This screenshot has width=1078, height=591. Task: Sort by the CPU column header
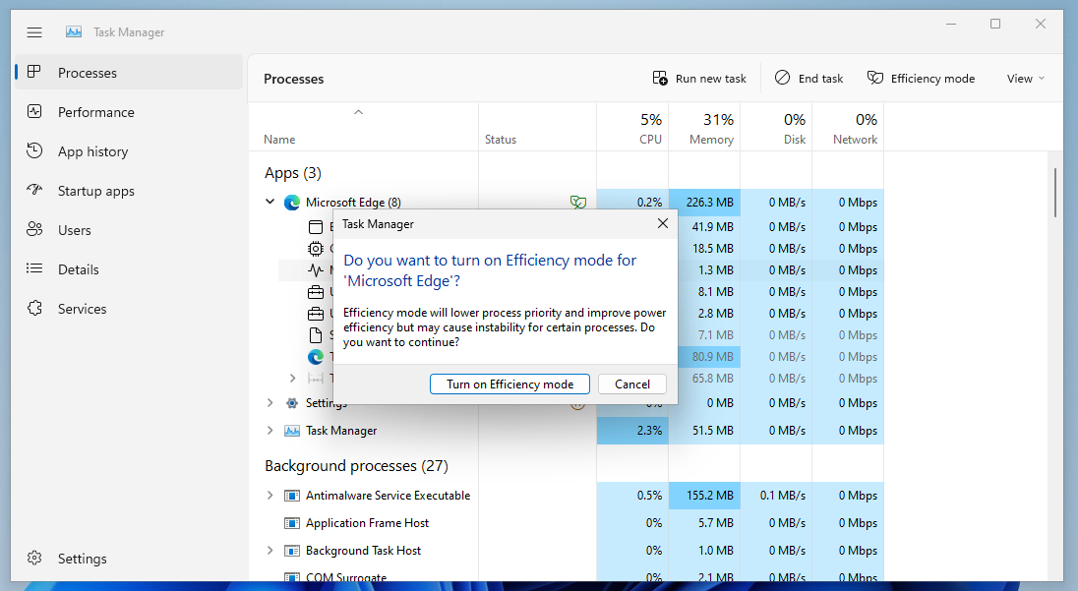coord(632,127)
